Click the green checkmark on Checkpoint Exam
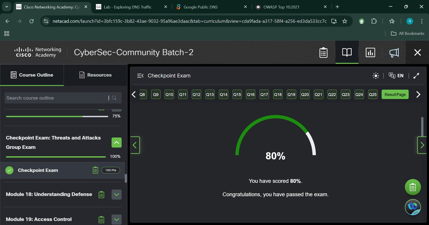Viewport: 429px width, 225px height. tap(9, 170)
